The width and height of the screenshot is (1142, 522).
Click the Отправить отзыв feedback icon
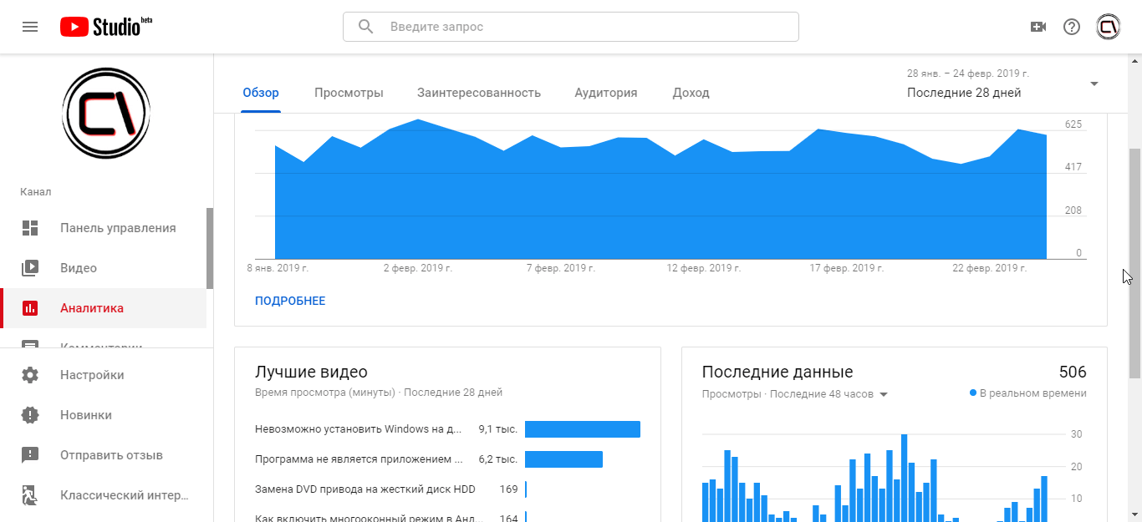pos(30,455)
